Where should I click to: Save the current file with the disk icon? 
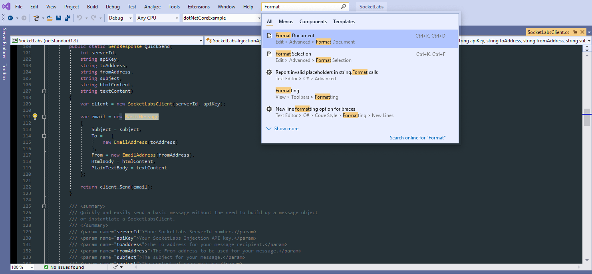pos(59,18)
